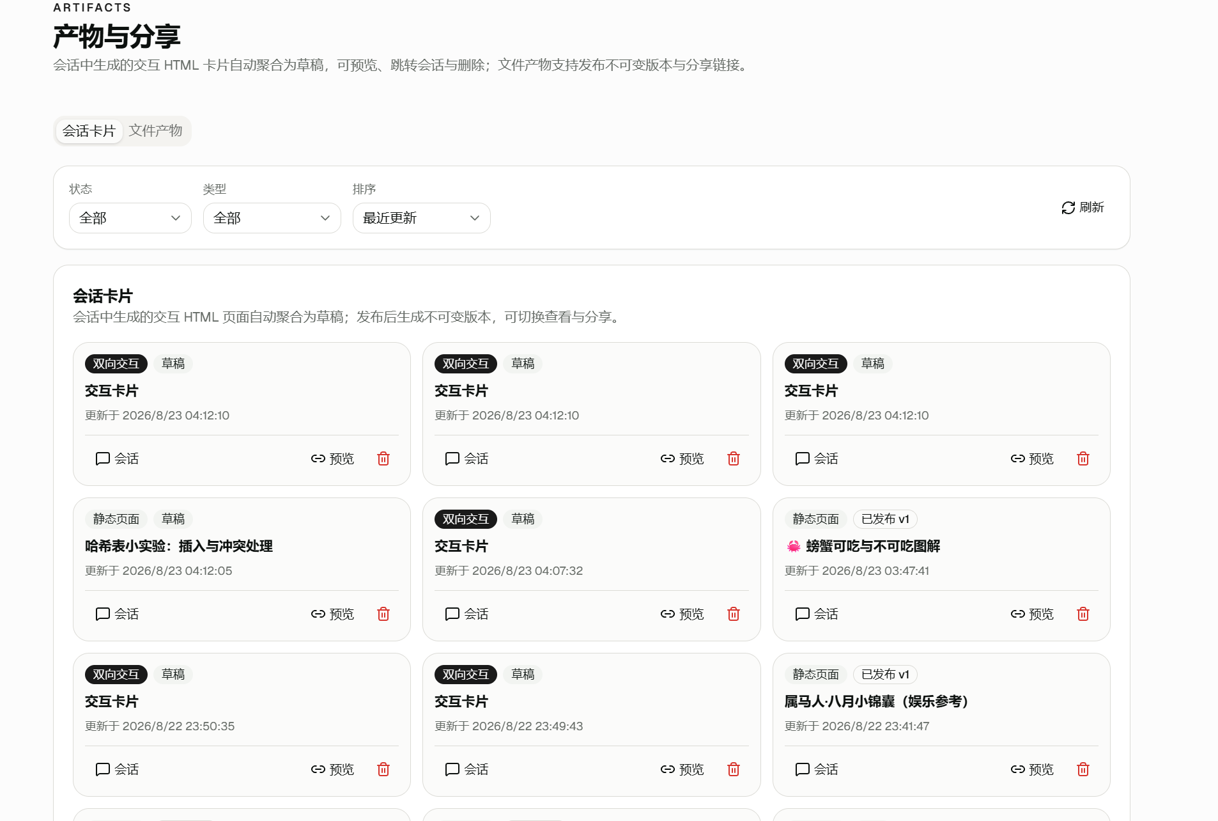Select the 会话卡片 tab at the top
Screen dimensions: 1218x821
pos(89,131)
